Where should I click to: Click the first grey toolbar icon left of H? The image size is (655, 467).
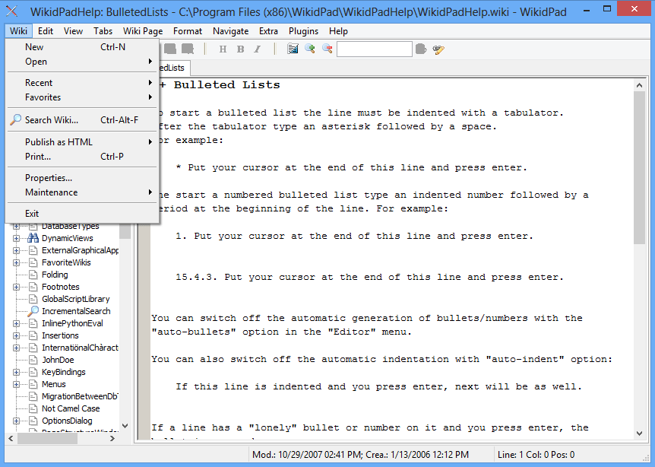click(170, 49)
